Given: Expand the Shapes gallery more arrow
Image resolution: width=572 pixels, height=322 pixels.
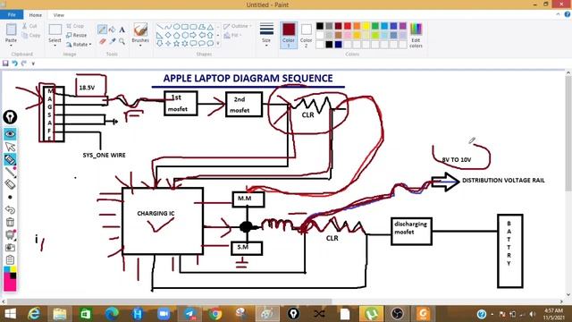Looking at the screenshot, I should [x=218, y=44].
